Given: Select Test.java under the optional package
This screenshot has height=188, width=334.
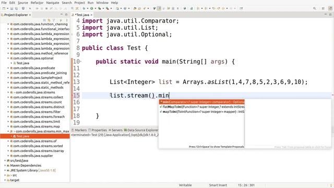Looking at the screenshot, I should [x=22, y=63].
